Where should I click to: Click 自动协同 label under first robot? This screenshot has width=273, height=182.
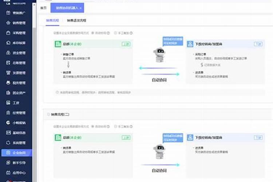tap(159, 80)
